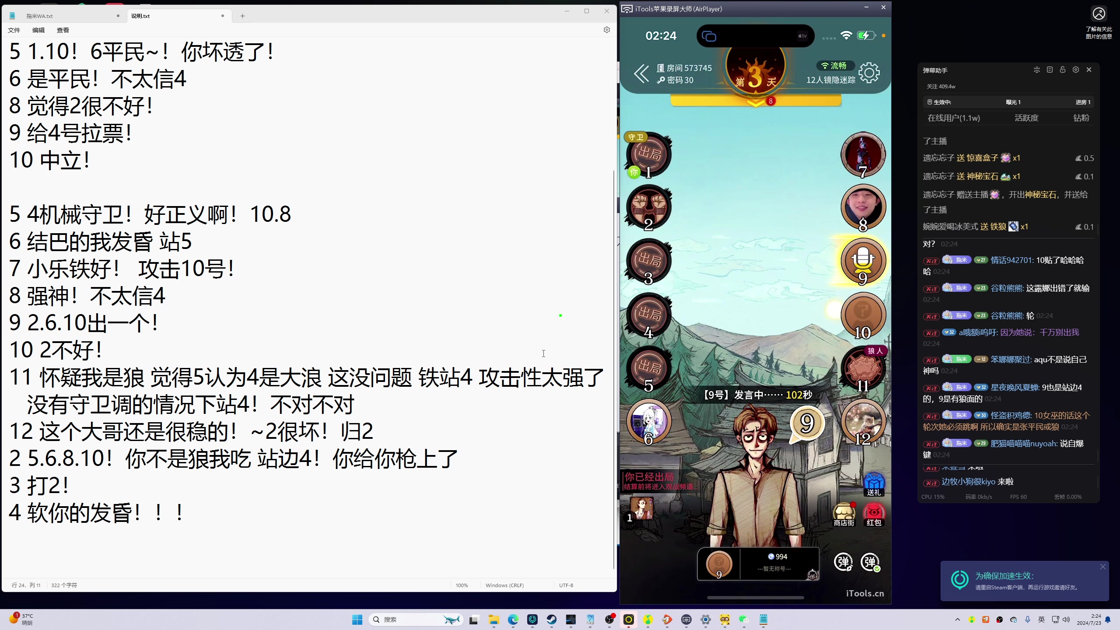
Task: Select player 12's avatar in the game
Action: click(x=863, y=421)
